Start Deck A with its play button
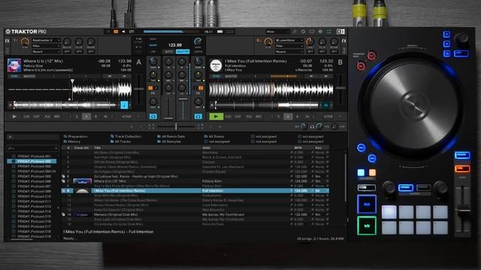The width and height of the screenshot is (481, 270). (x=14, y=117)
